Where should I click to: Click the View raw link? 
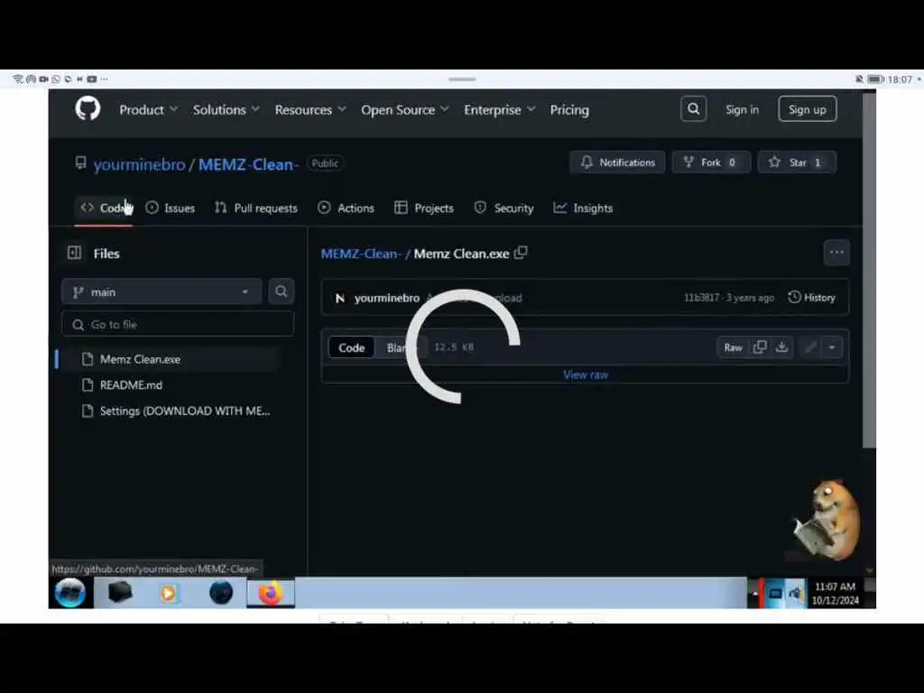point(585,374)
